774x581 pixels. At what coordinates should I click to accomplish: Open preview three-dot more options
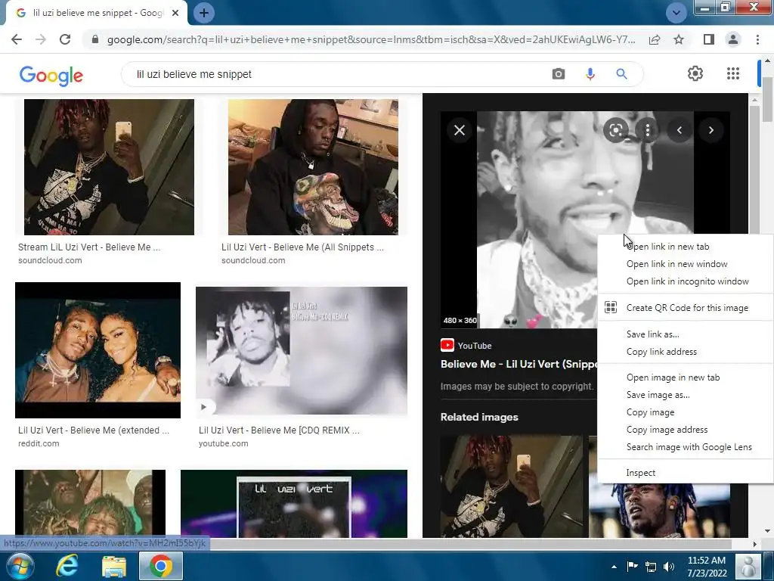coord(648,130)
